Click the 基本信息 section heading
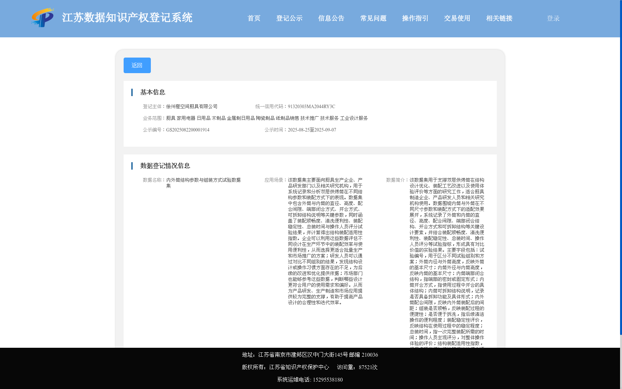622x389 pixels. click(153, 92)
